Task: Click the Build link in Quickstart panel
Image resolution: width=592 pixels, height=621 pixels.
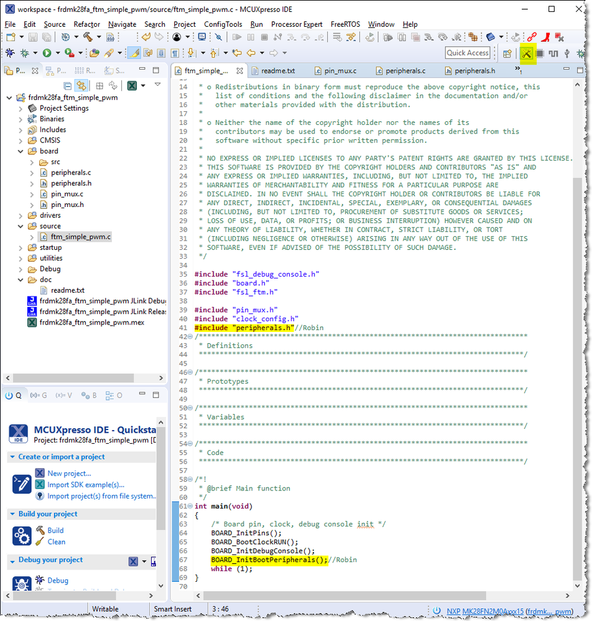Action: click(55, 531)
